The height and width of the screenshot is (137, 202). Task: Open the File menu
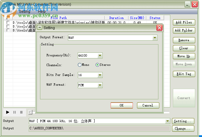point(9,12)
